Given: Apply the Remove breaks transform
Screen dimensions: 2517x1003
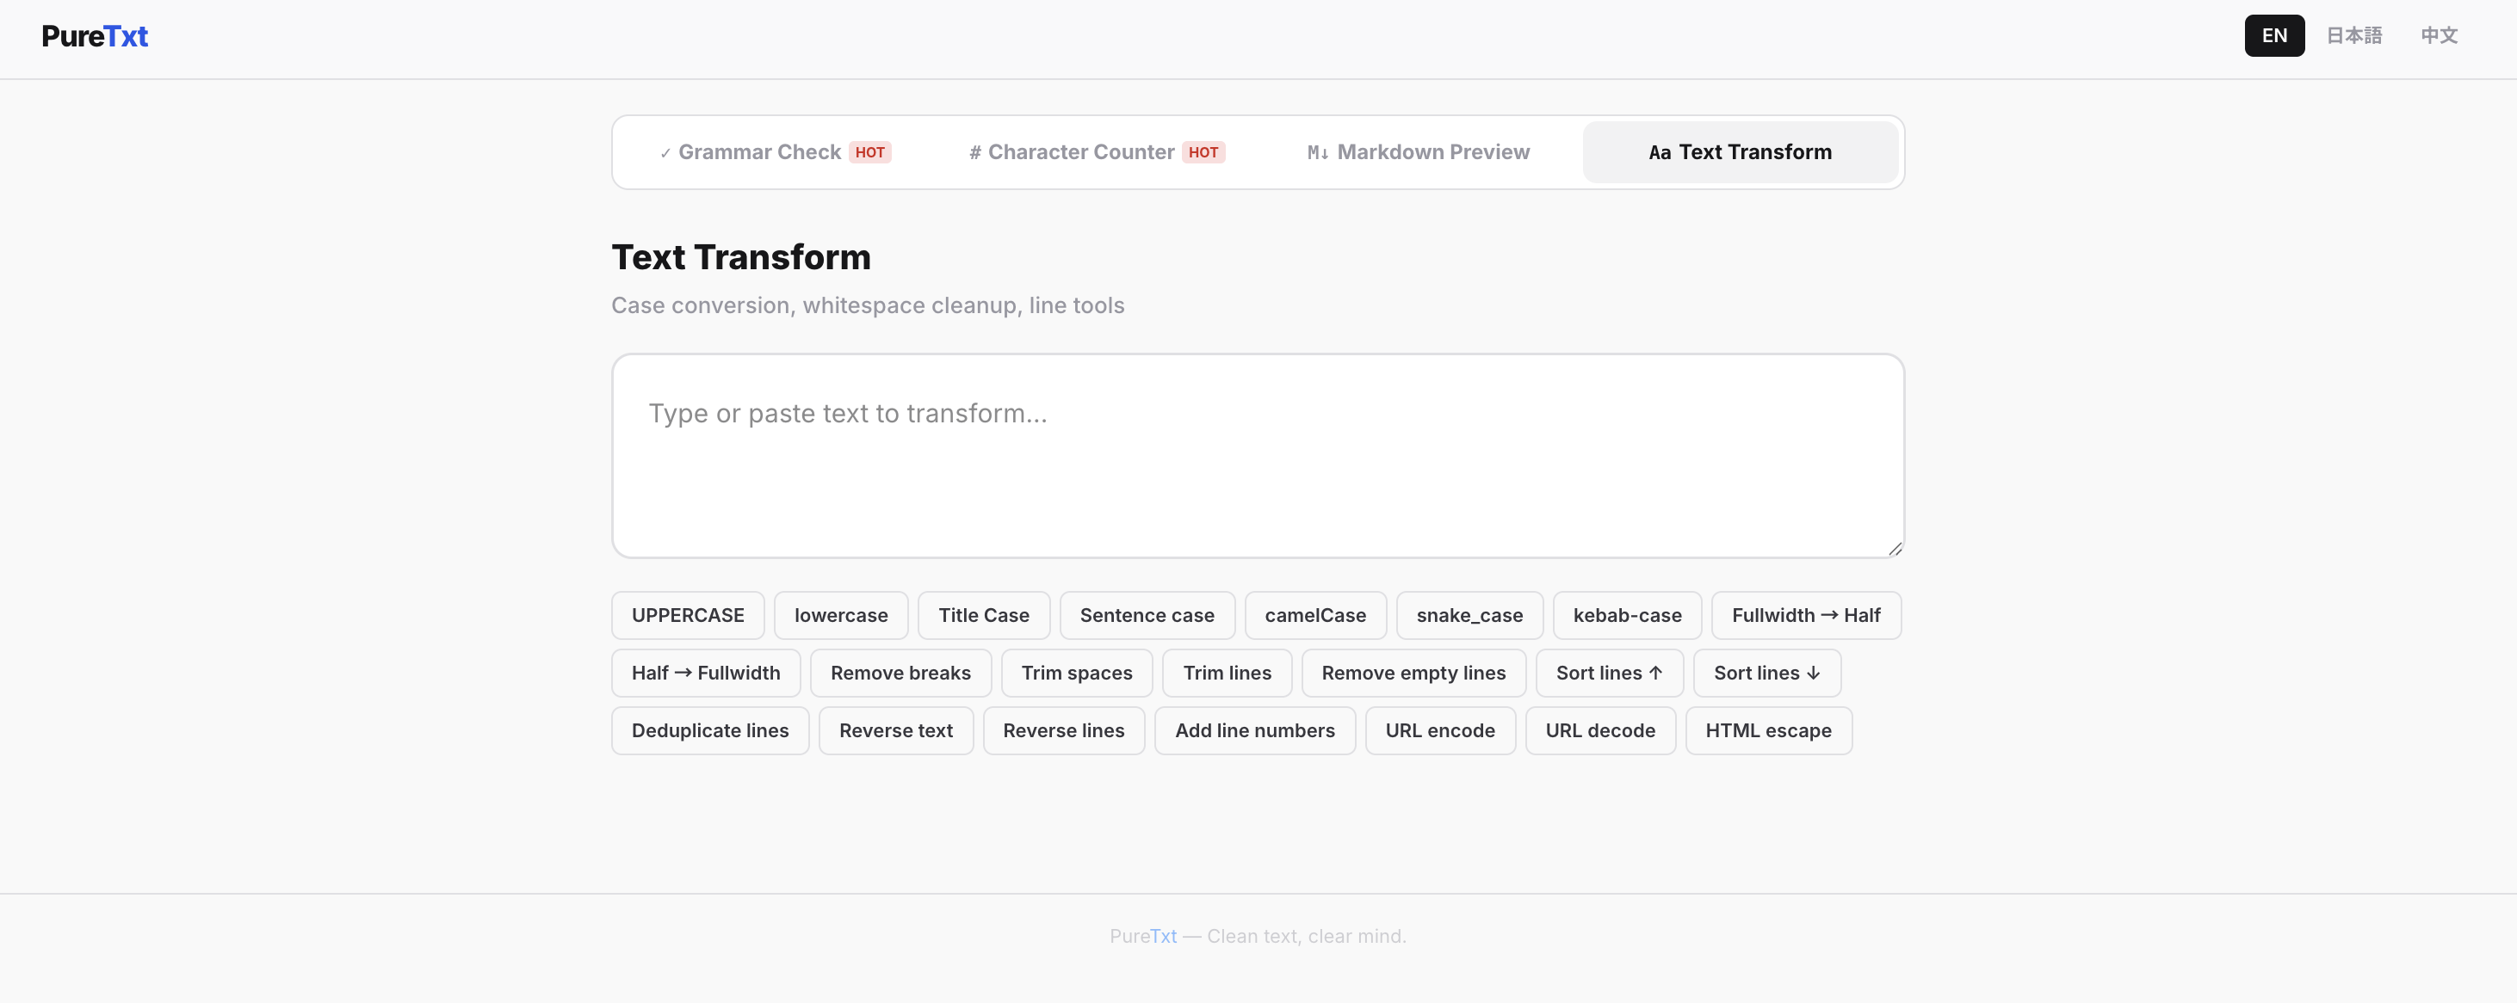Looking at the screenshot, I should 900,673.
